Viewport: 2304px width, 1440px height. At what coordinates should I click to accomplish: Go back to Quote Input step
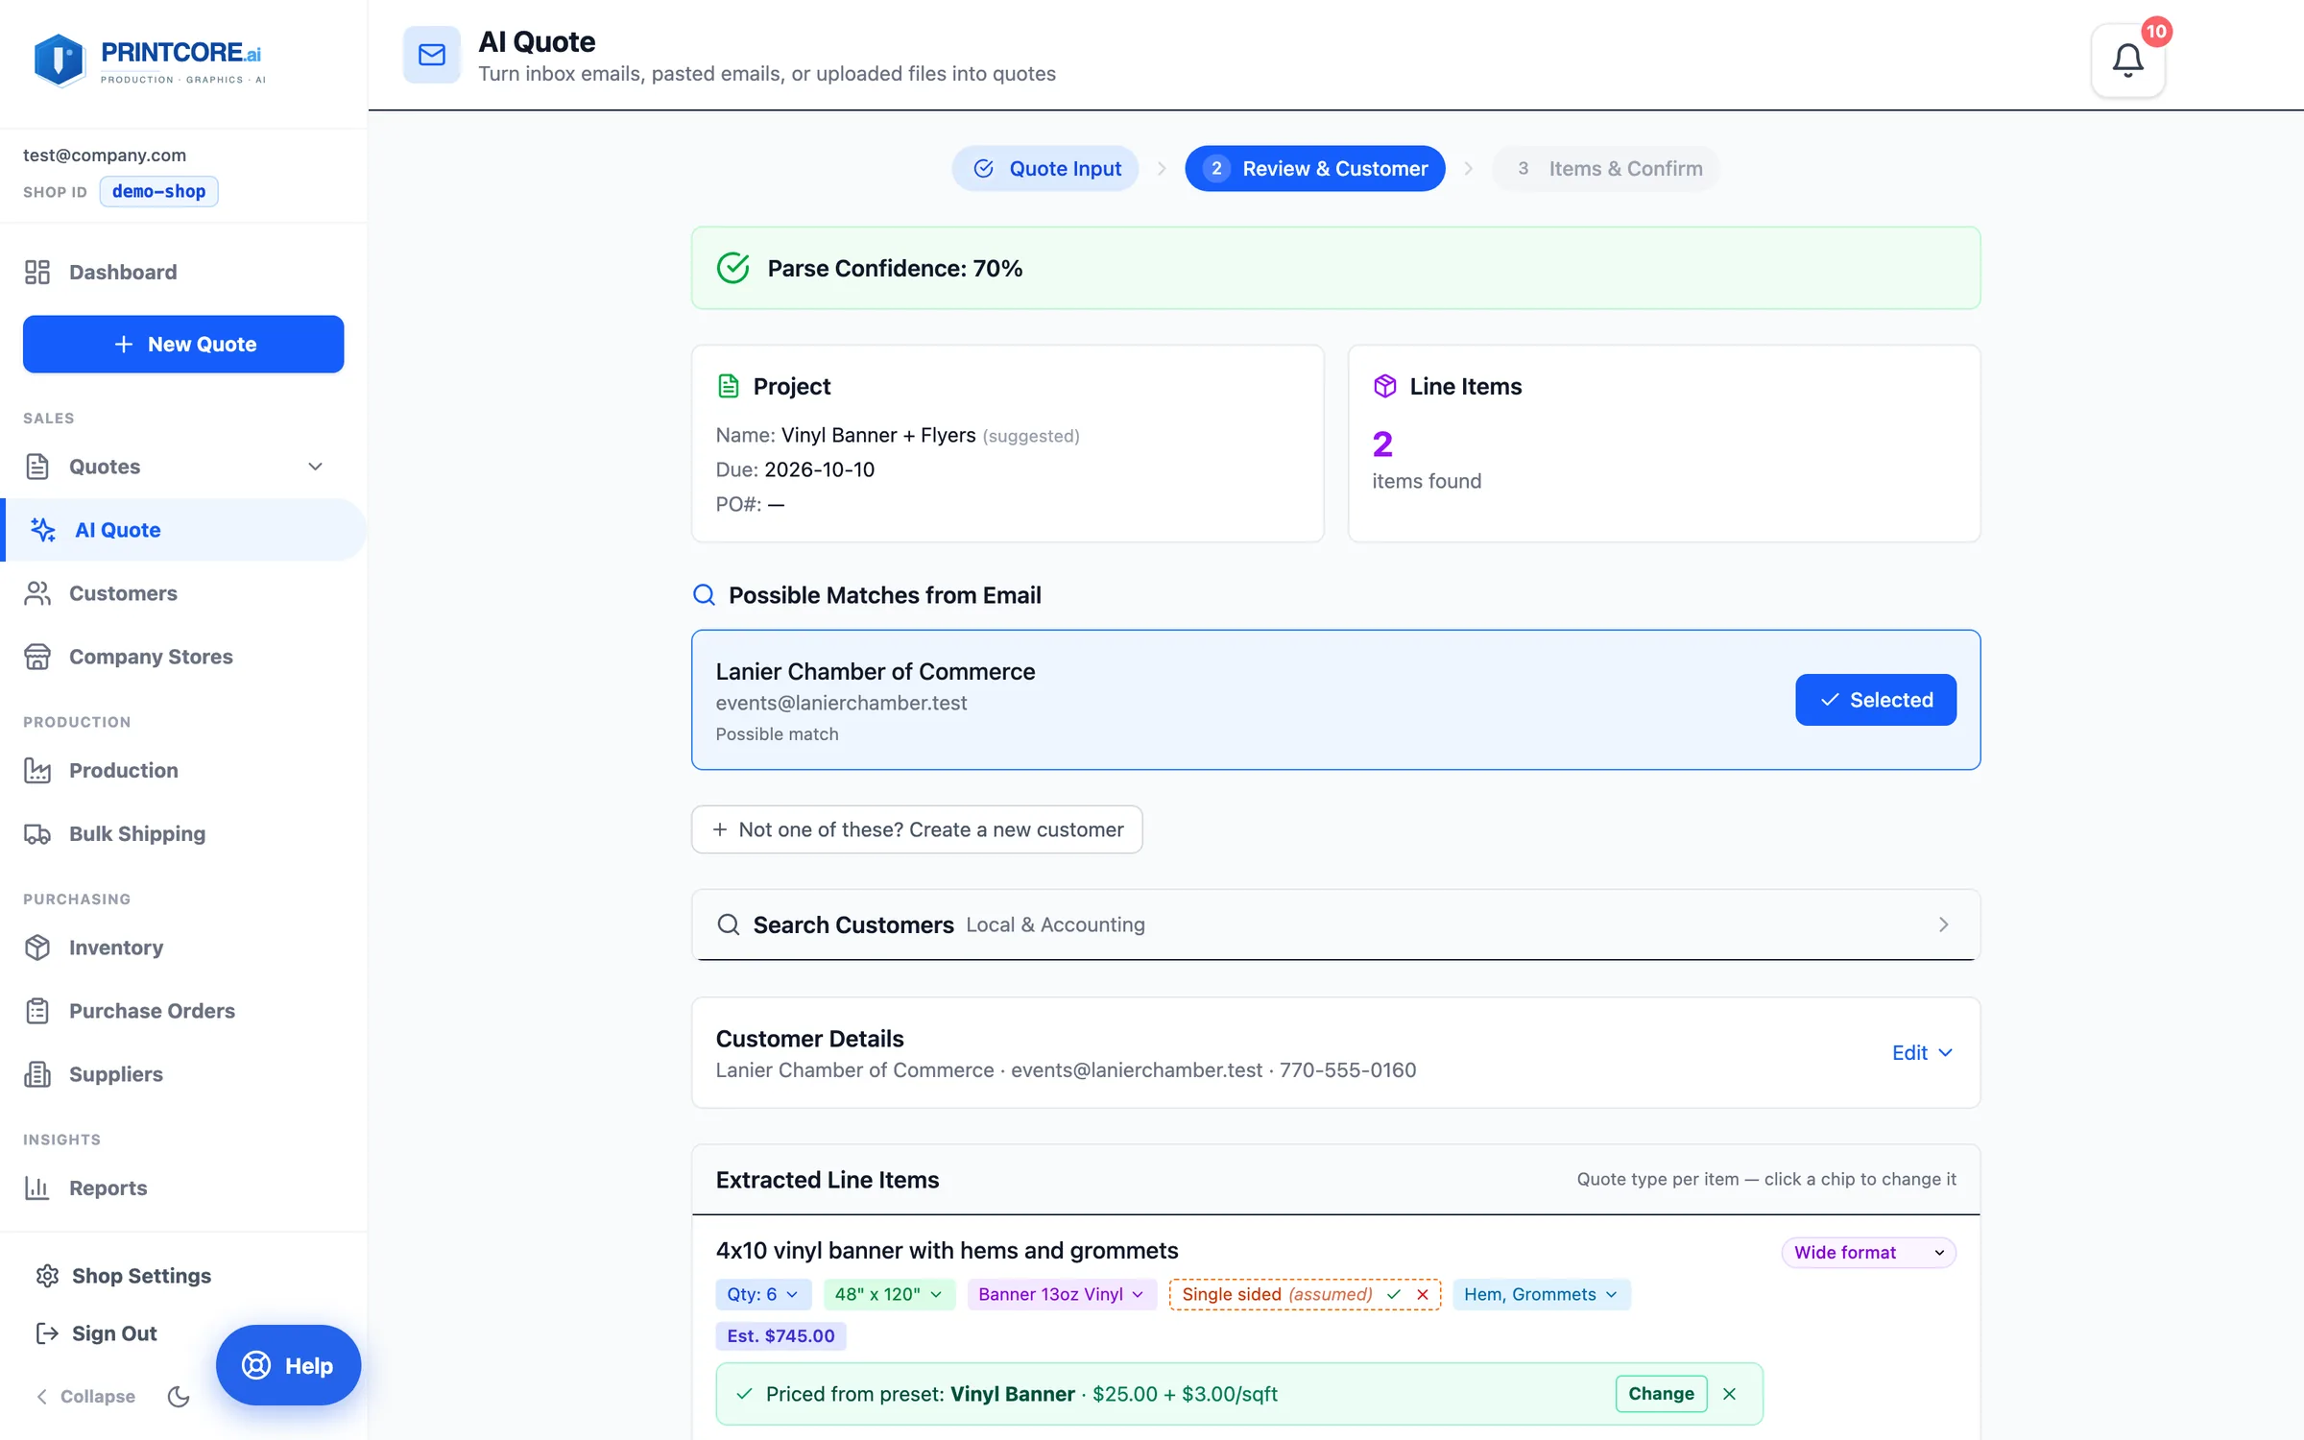click(x=1045, y=169)
